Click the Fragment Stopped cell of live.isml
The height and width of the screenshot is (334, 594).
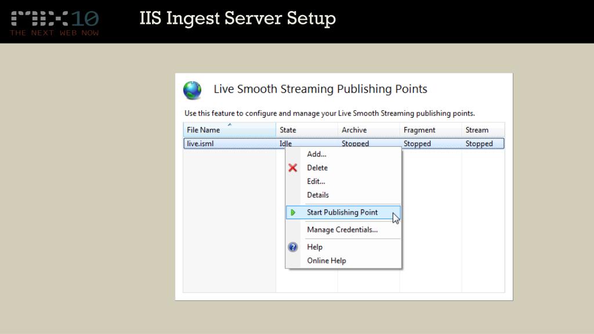(417, 144)
